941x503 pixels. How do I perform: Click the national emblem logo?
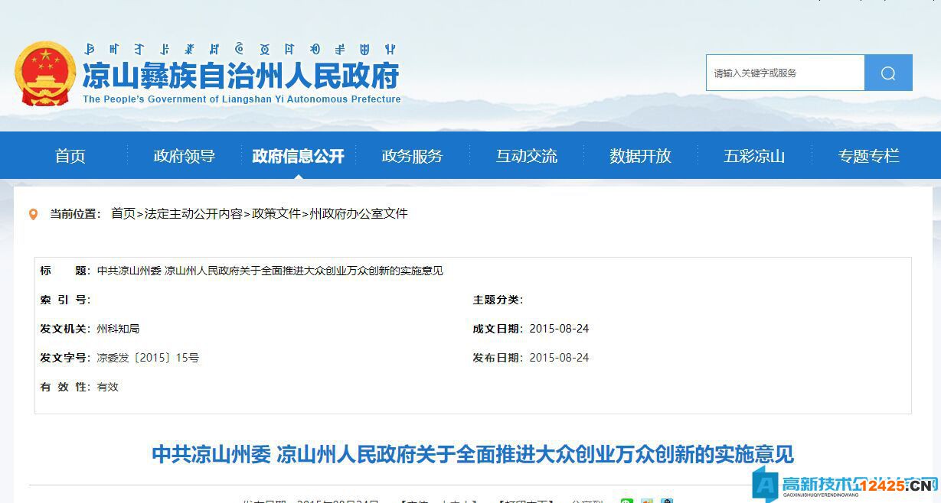click(44, 74)
